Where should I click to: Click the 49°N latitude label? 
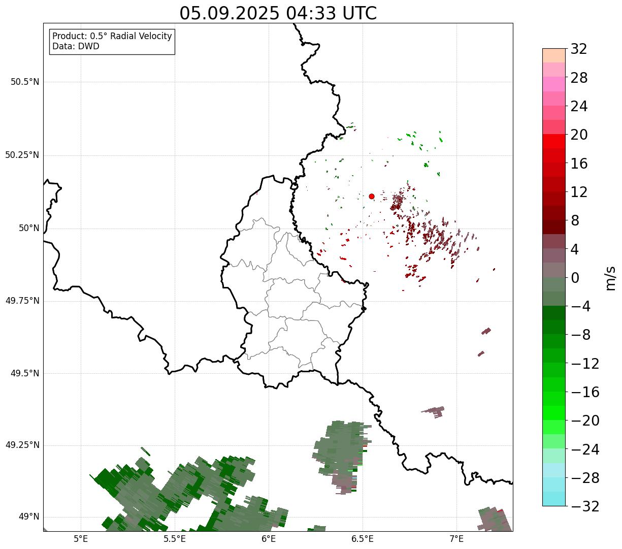coord(28,517)
